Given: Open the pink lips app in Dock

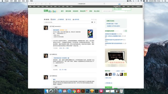Looking at the screenshot, I should click(101, 91).
